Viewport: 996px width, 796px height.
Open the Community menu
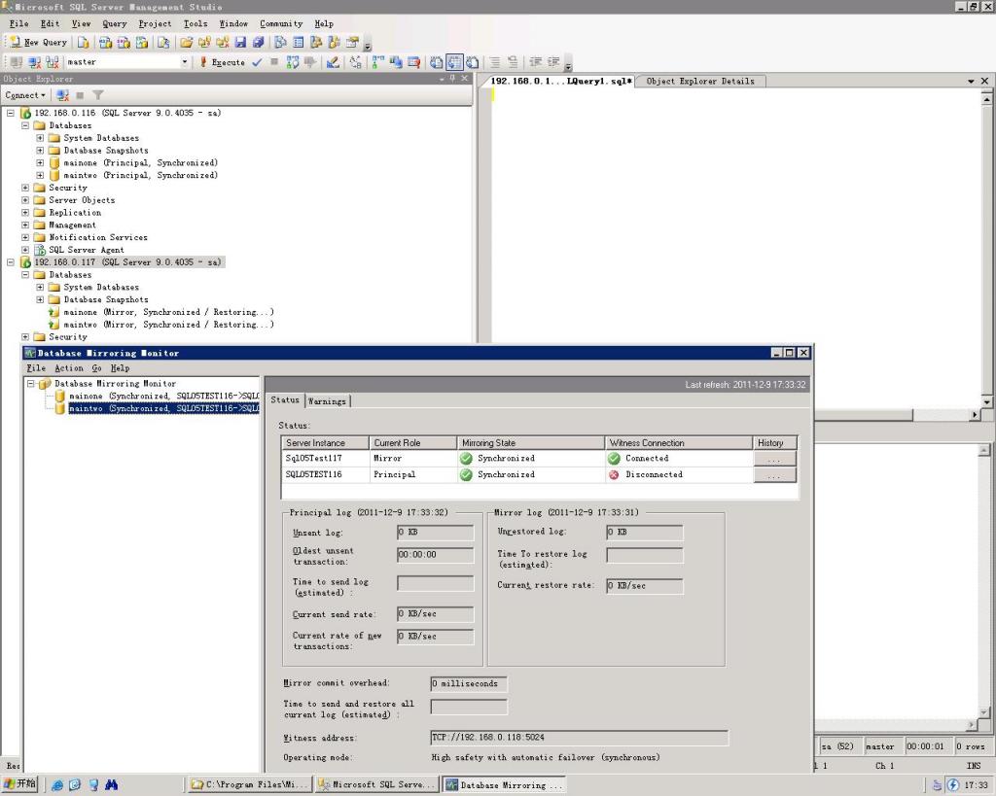tap(281, 23)
